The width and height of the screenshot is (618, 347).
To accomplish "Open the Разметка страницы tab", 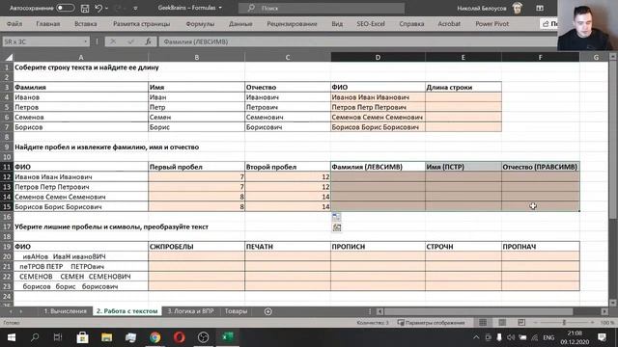I will (x=142, y=24).
